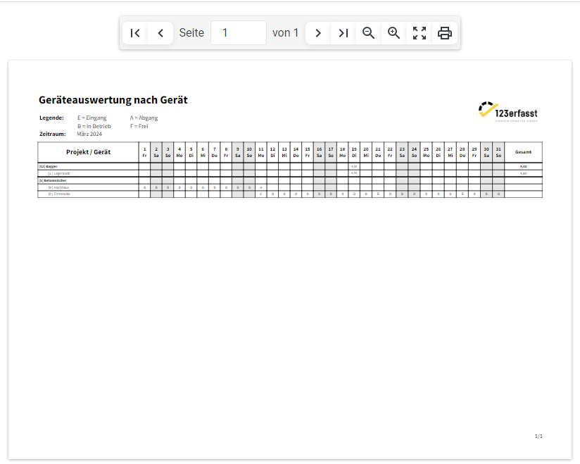Click the 'Geräteauswertung nach Gerät' title
This screenshot has height=464, width=580.
point(113,100)
